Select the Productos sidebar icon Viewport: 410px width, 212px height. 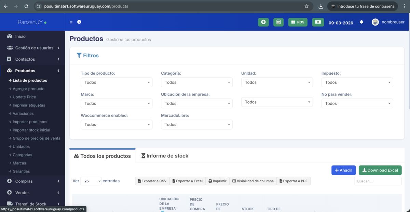tap(10, 71)
